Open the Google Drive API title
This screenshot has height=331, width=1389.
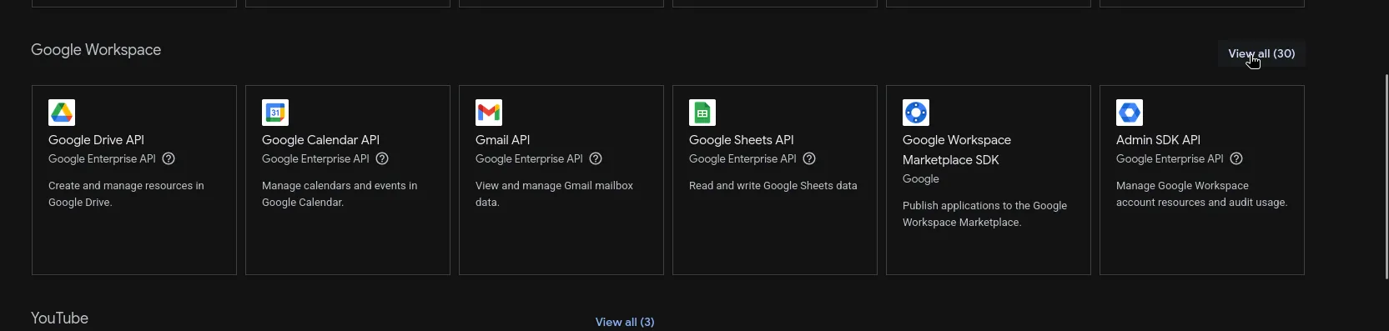coord(96,140)
